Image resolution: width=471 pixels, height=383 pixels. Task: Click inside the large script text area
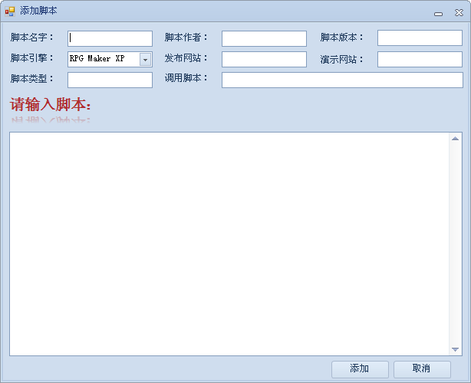[229, 244]
